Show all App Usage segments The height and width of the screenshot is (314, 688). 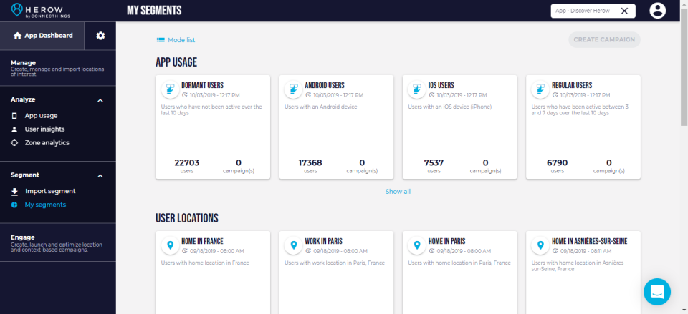coord(398,192)
